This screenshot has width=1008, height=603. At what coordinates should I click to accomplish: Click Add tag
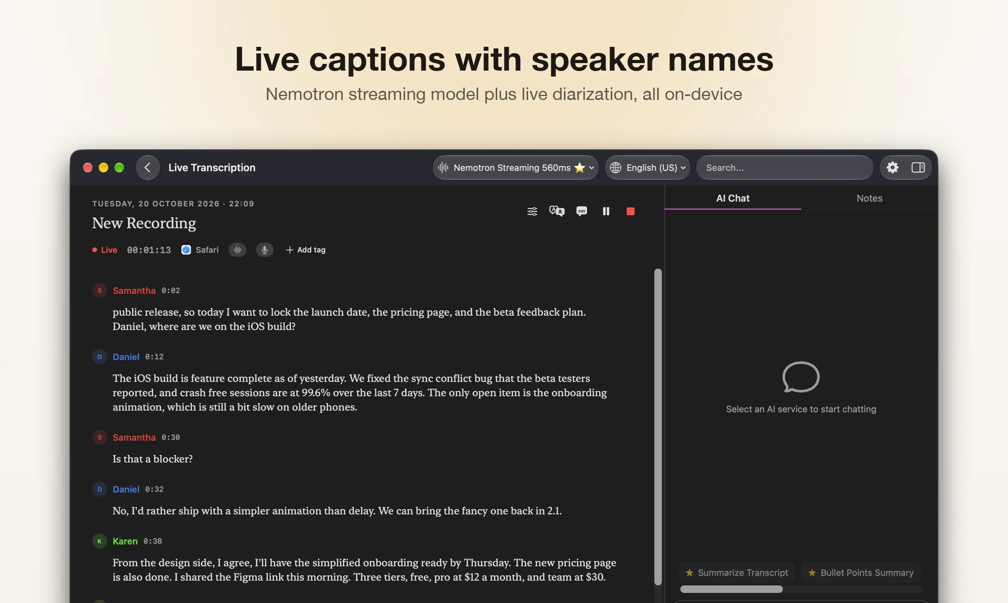point(306,250)
